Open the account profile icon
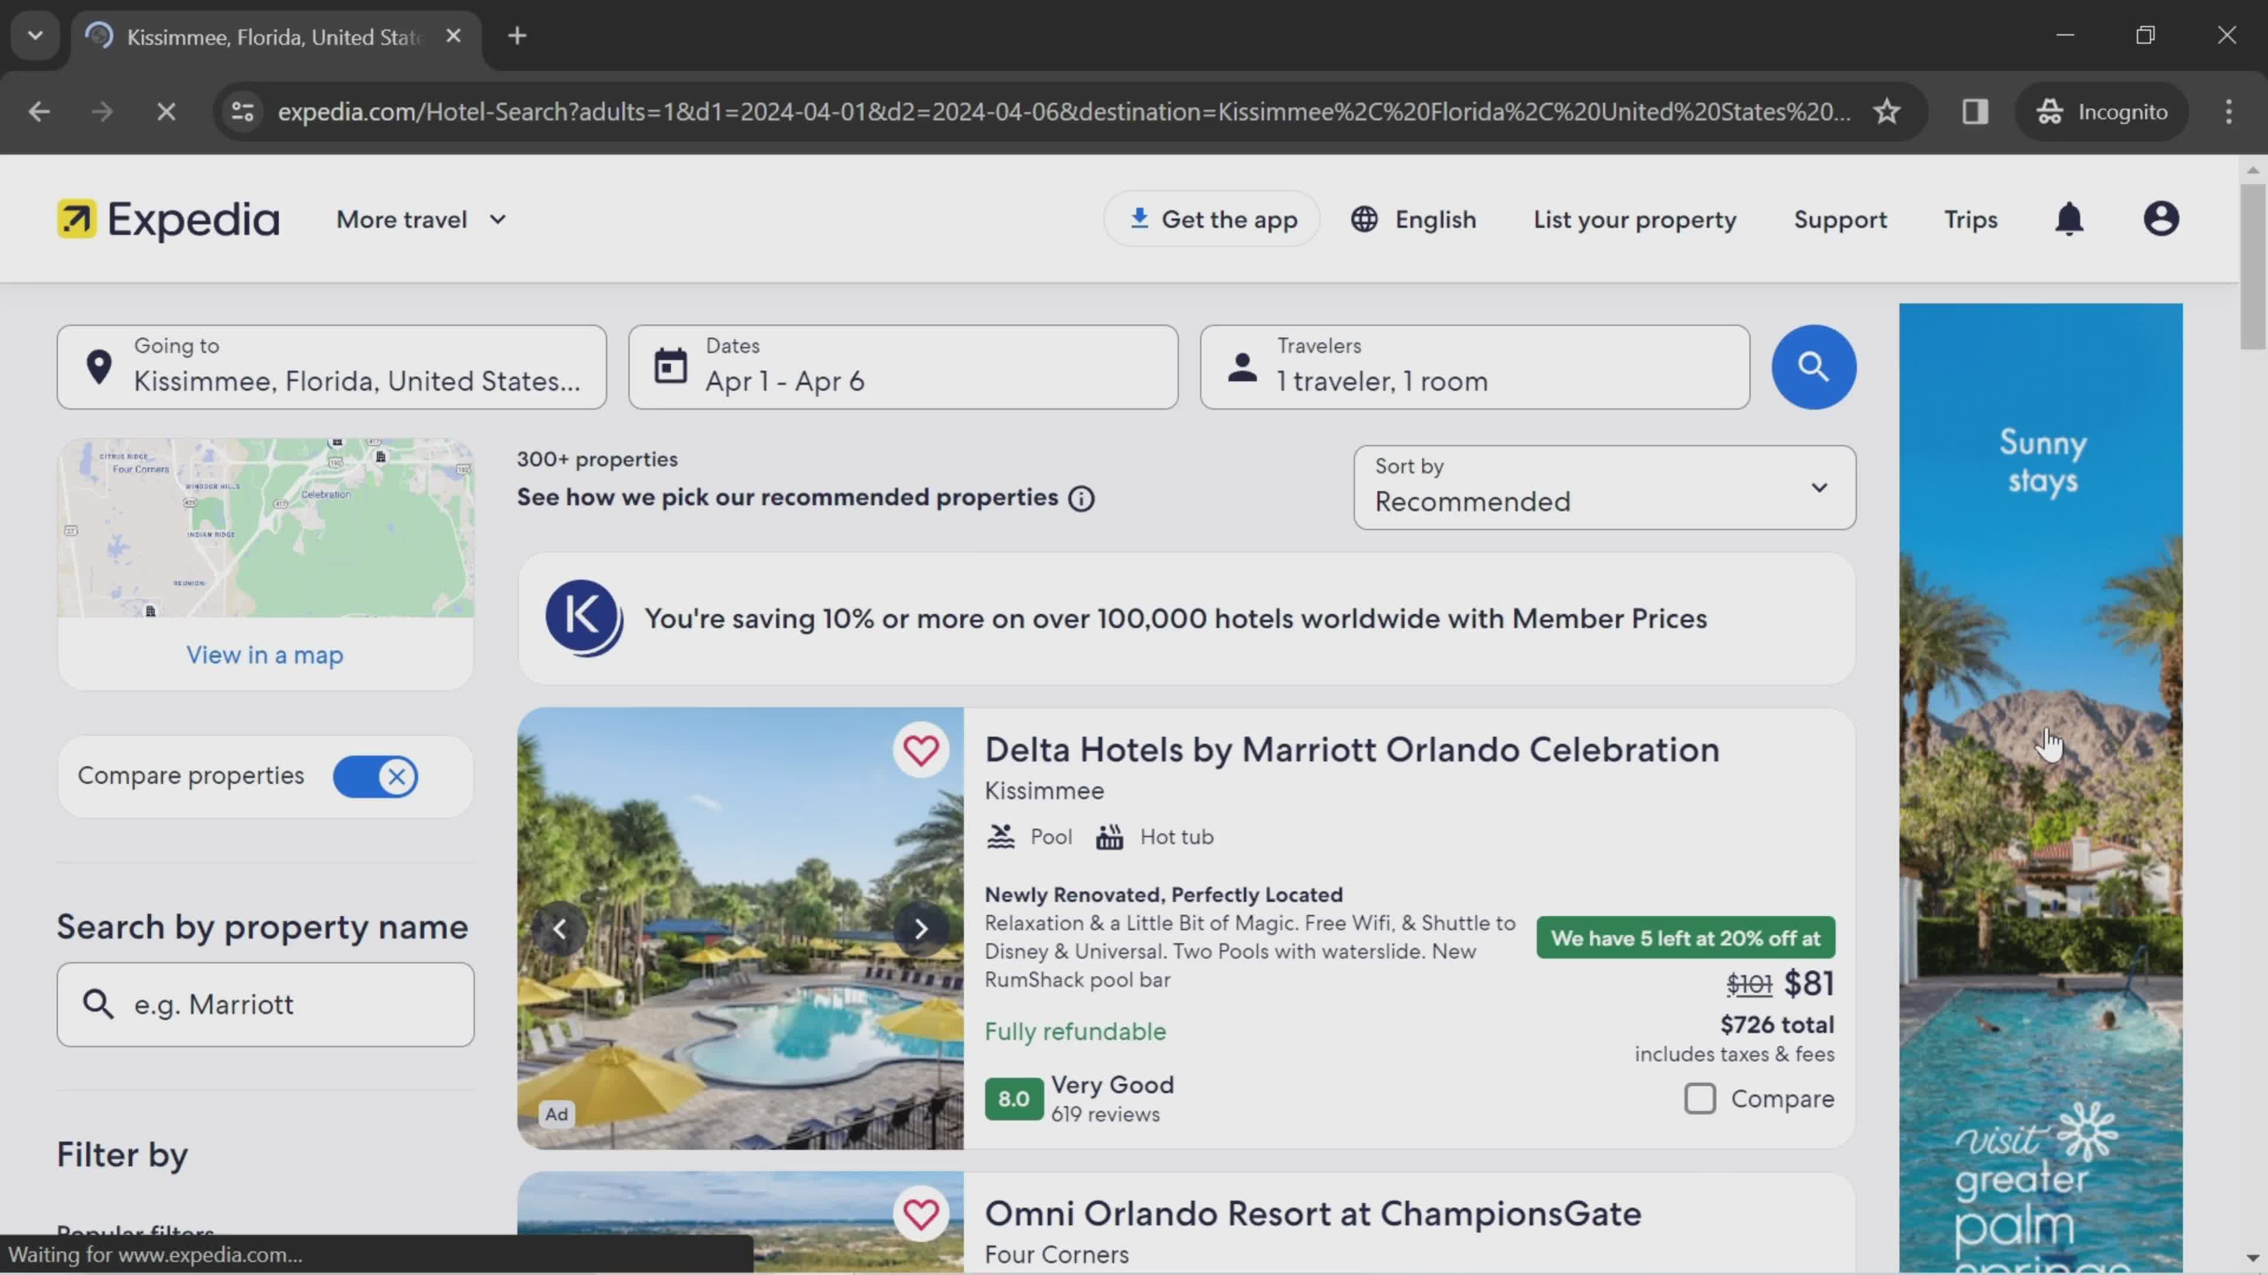The image size is (2268, 1275). [2161, 219]
